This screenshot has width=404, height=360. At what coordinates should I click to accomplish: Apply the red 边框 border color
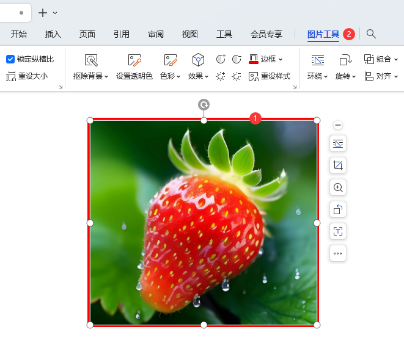pyautogui.click(x=254, y=59)
